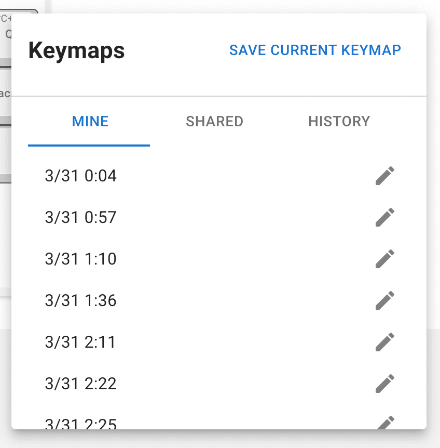Edit the partially visible 3/31 2:25 keymap
Viewport: 440px width, 448px height.
tap(385, 423)
